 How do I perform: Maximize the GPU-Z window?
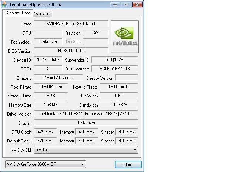[x=126, y=5]
